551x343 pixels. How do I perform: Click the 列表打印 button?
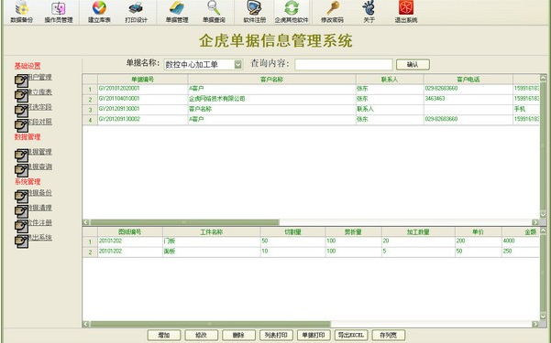click(x=276, y=335)
